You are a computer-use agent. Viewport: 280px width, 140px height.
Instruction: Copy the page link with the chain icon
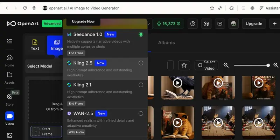tap(220, 8)
